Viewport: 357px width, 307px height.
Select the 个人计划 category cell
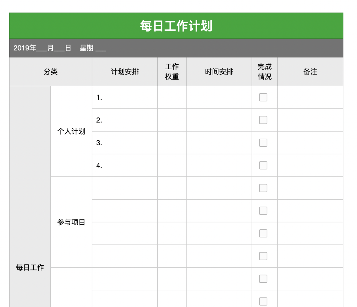[71, 131]
